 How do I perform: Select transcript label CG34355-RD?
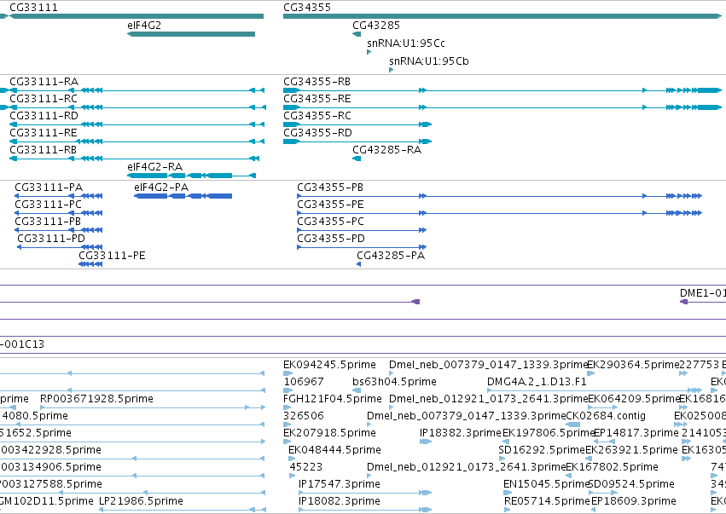pyautogui.click(x=317, y=133)
